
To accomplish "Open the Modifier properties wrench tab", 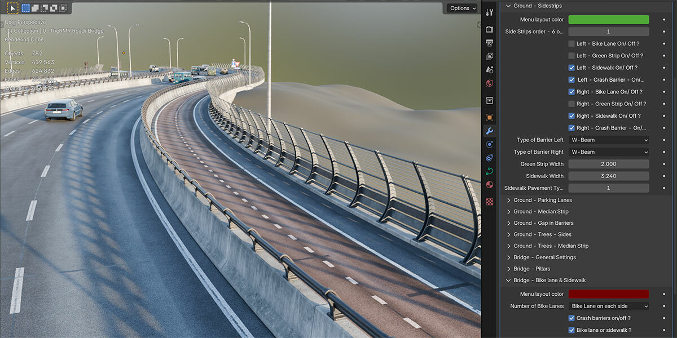I will (489, 131).
